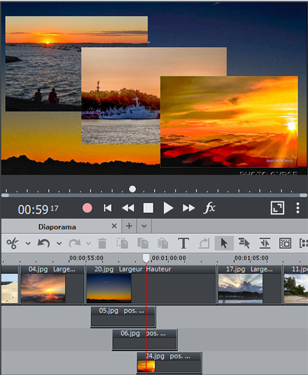The width and height of the screenshot is (308, 375).
Task: Click the trash delete icon
Action: click(x=103, y=243)
